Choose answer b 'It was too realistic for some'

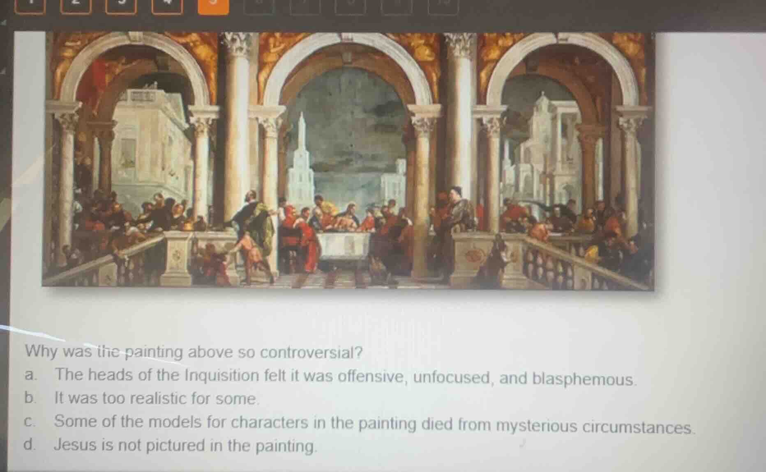coord(142,399)
